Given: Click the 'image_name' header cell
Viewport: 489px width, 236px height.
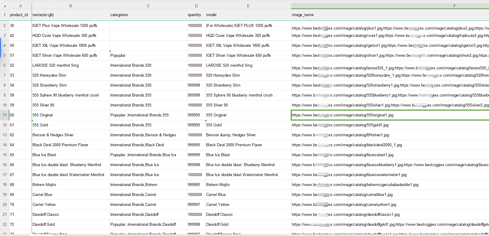Looking at the screenshot, I should pos(390,15).
